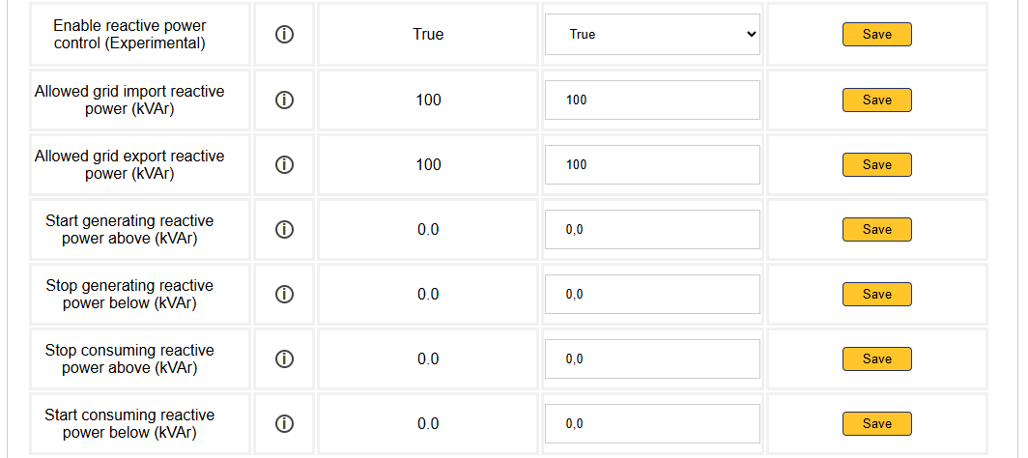Focus the Allowed grid export reactive power field
Viewport: 1028px width, 458px height.
pos(652,164)
